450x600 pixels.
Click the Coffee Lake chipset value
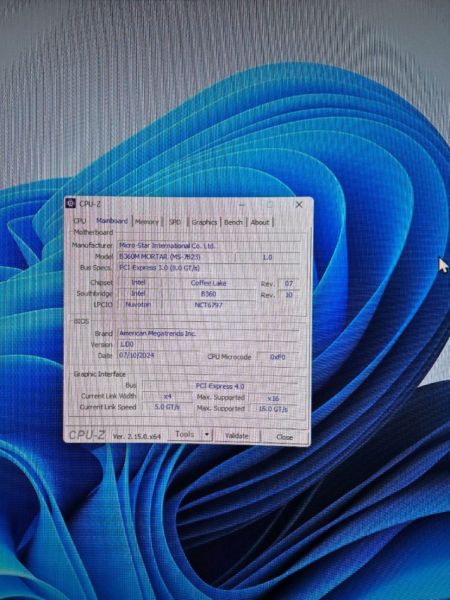tap(209, 283)
